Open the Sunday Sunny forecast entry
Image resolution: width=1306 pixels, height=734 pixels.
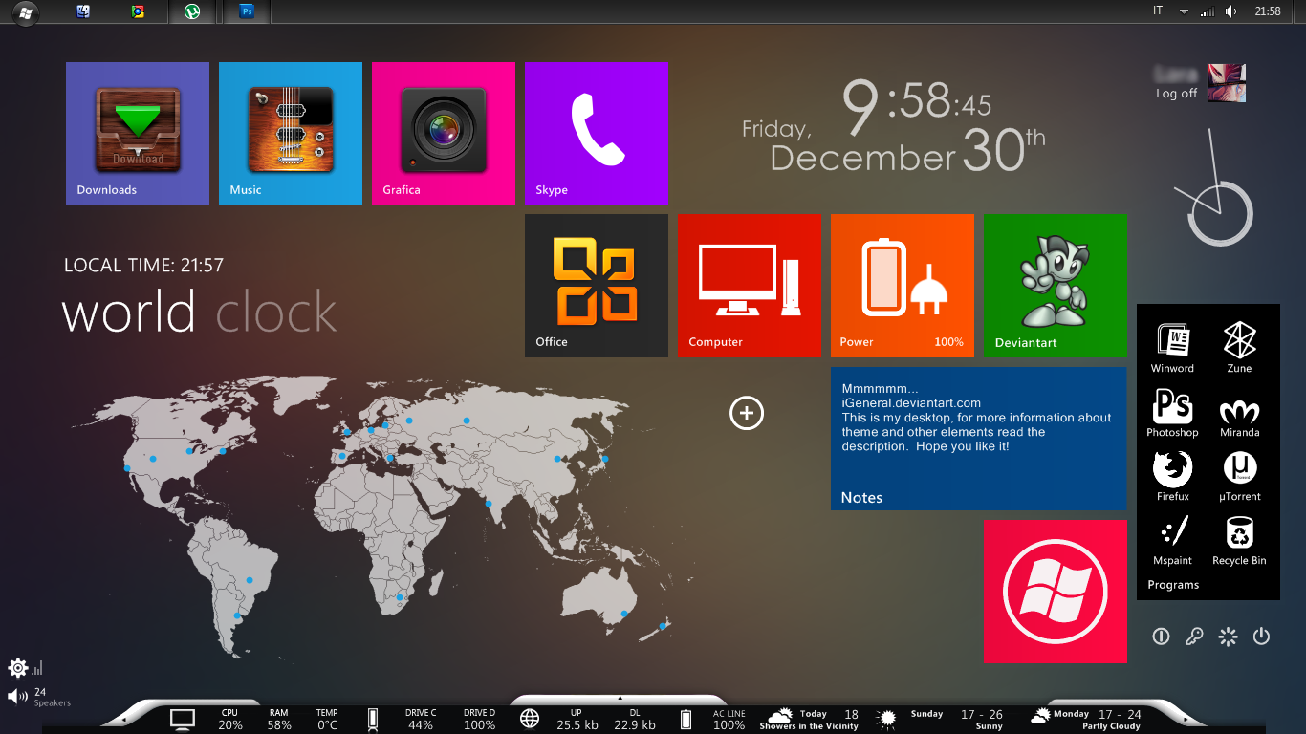941,720
